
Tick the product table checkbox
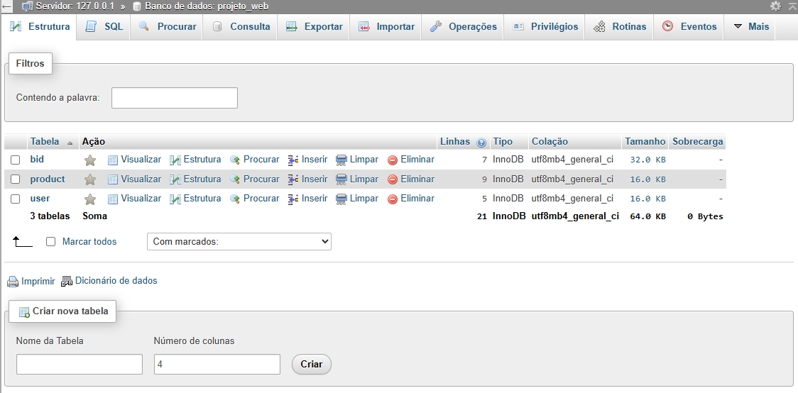15,179
